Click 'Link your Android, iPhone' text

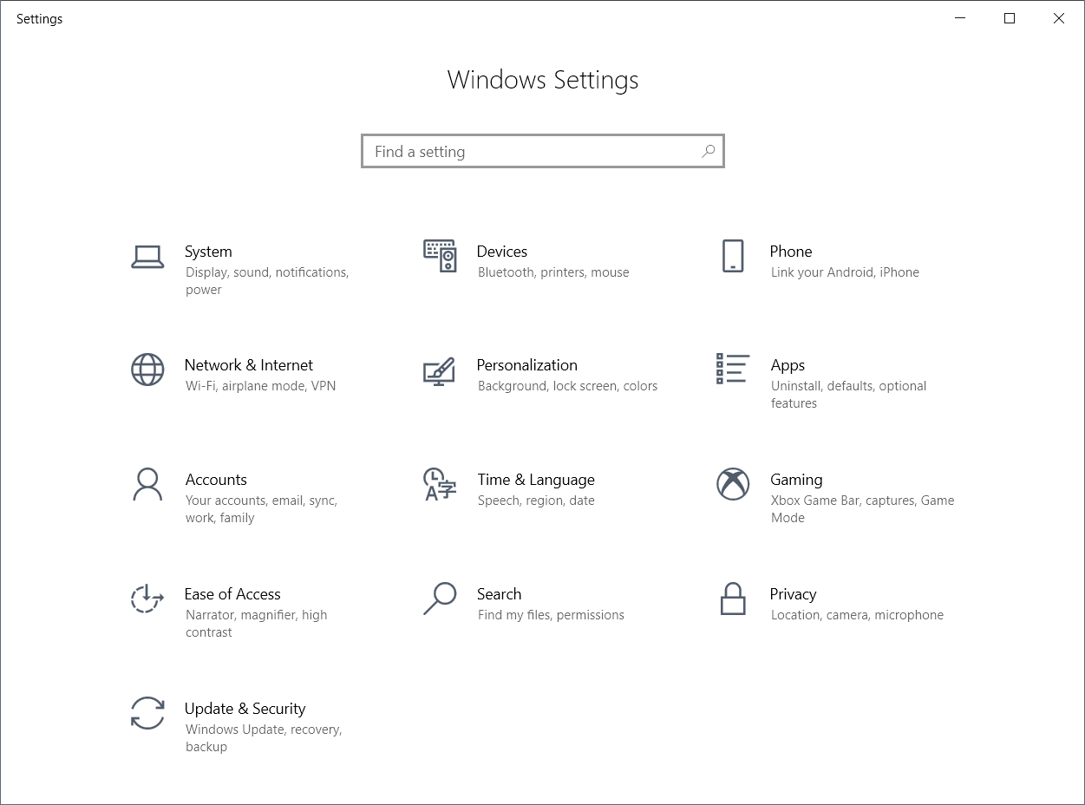[x=845, y=272]
